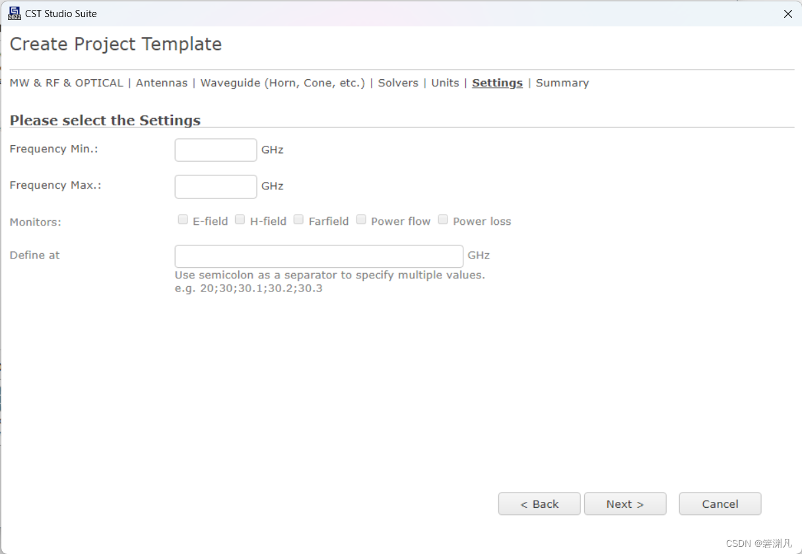The image size is (802, 554).
Task: Click the semicolon separator hint text
Action: pyautogui.click(x=330, y=275)
